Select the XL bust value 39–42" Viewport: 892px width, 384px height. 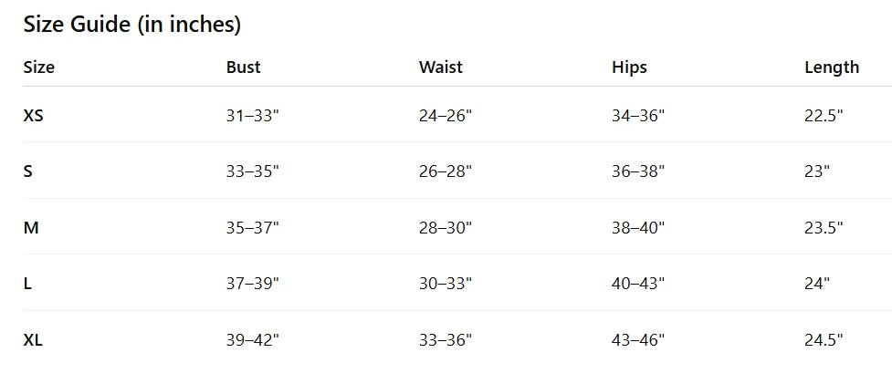point(252,340)
